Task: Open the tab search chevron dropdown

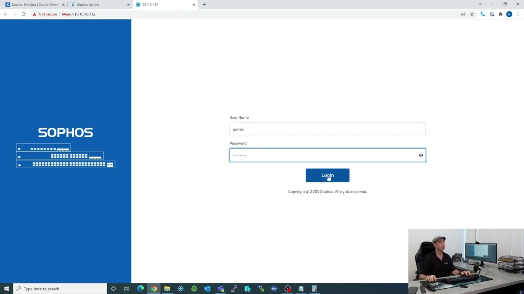Action: click(480, 4)
